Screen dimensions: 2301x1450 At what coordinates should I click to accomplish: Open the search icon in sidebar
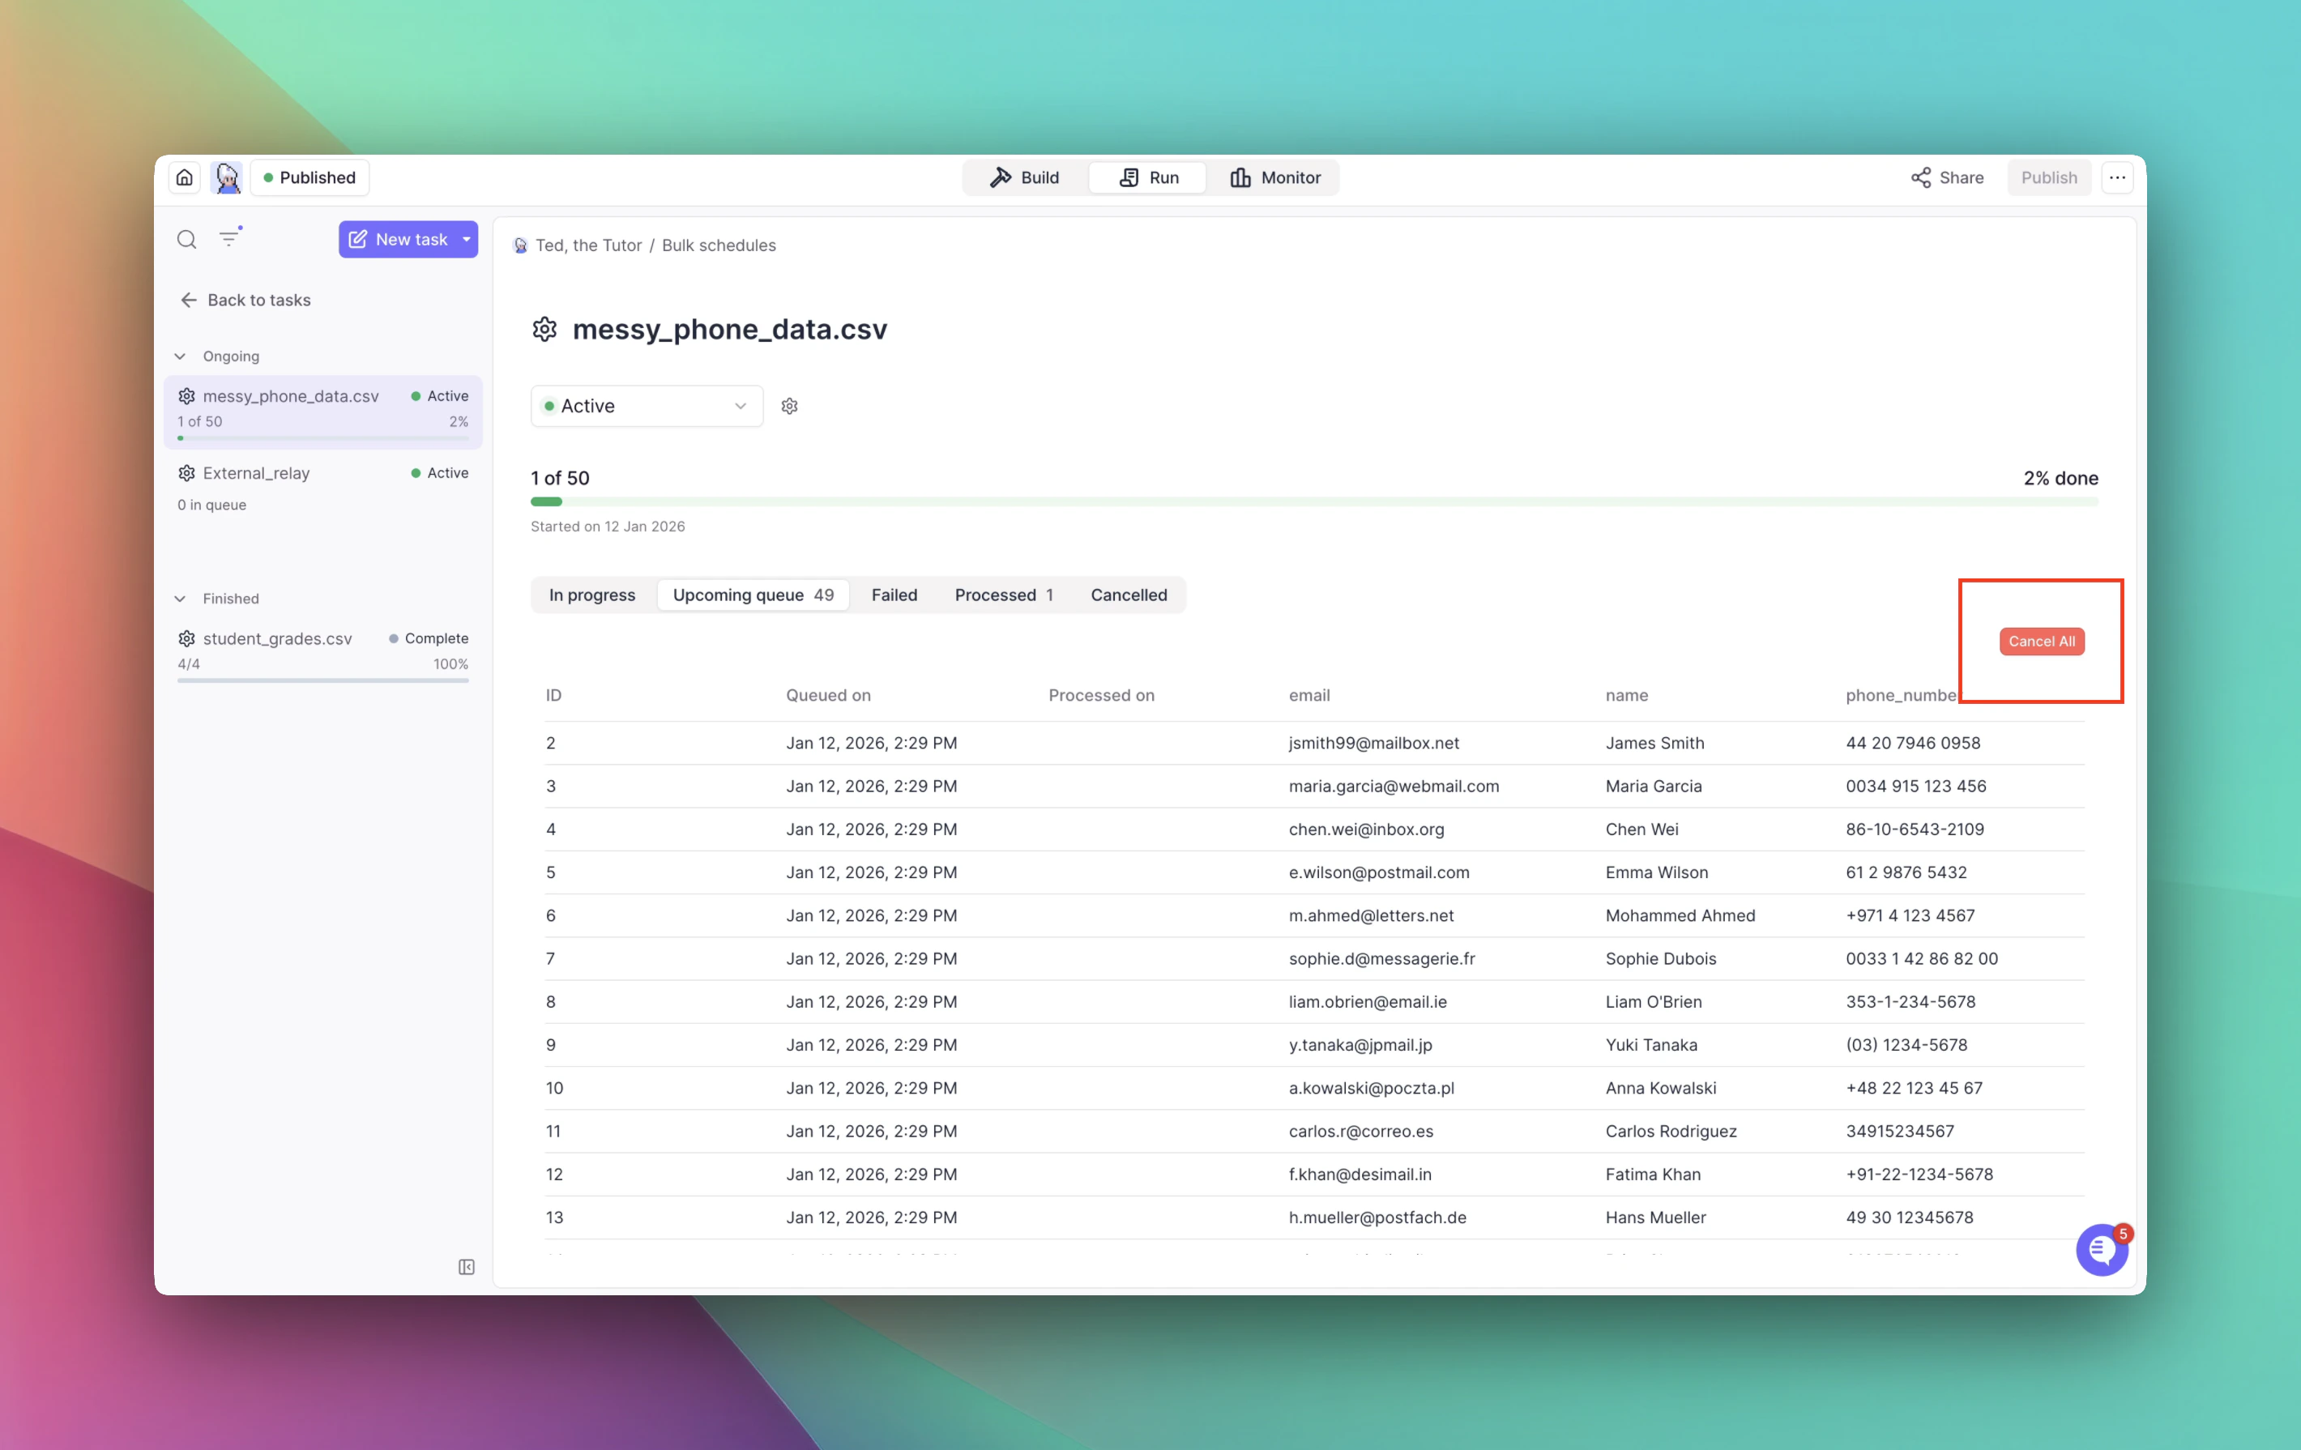[186, 239]
